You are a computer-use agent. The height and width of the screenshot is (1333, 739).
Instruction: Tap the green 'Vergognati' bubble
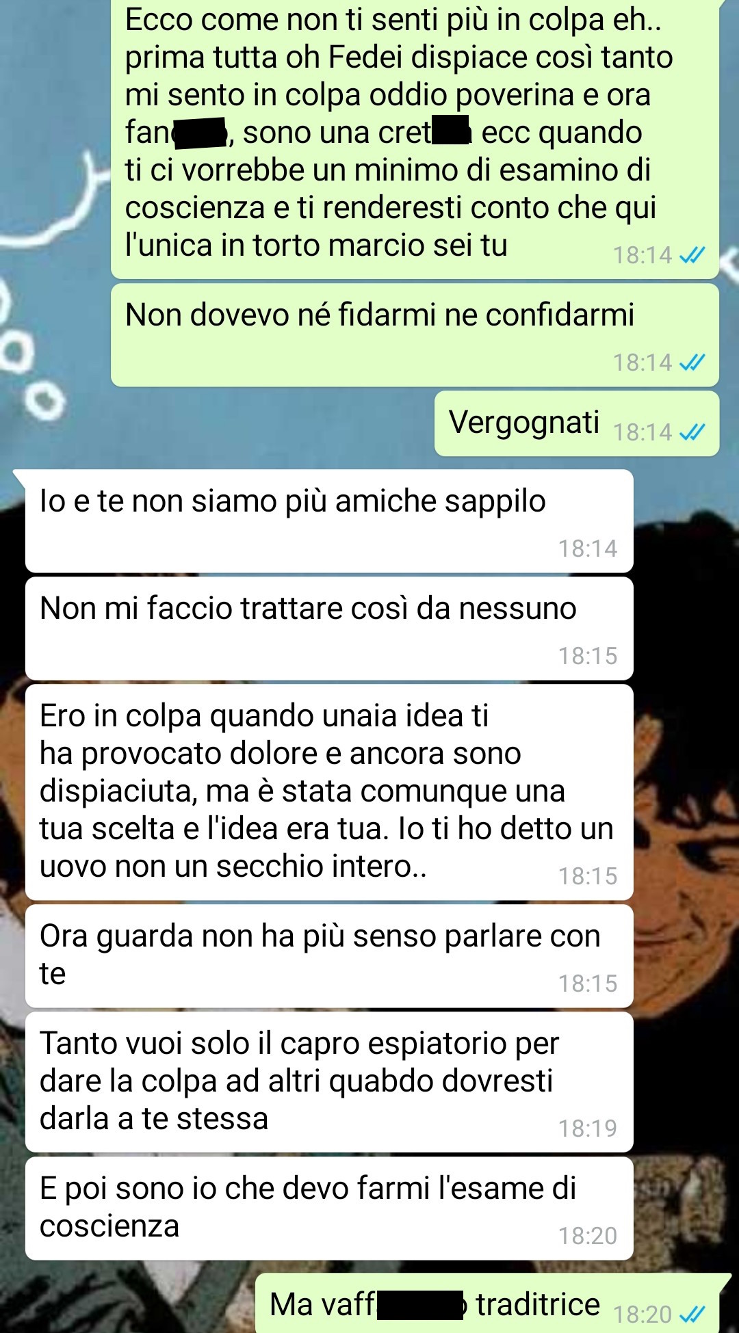pos(577,423)
